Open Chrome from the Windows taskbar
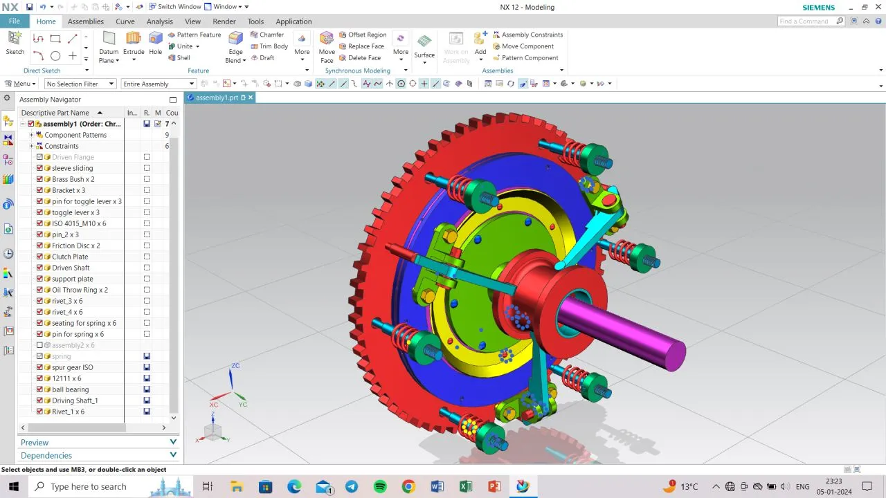The image size is (886, 498). pos(408,486)
